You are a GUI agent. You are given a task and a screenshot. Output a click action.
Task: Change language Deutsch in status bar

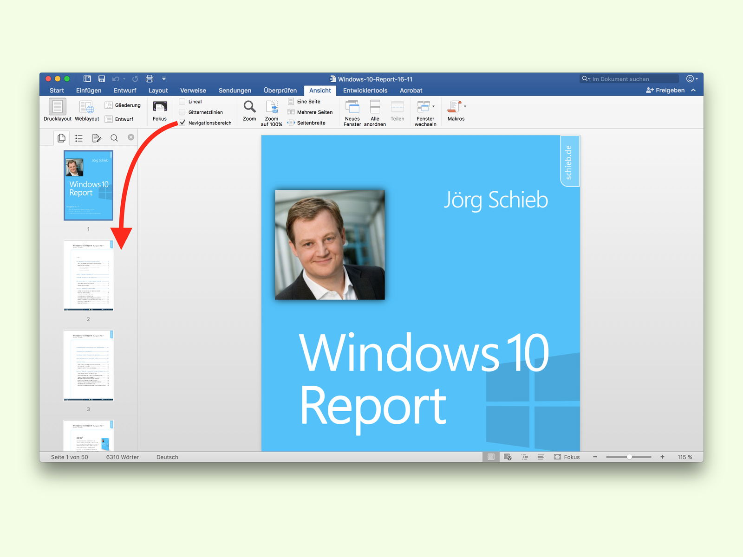[167, 457]
